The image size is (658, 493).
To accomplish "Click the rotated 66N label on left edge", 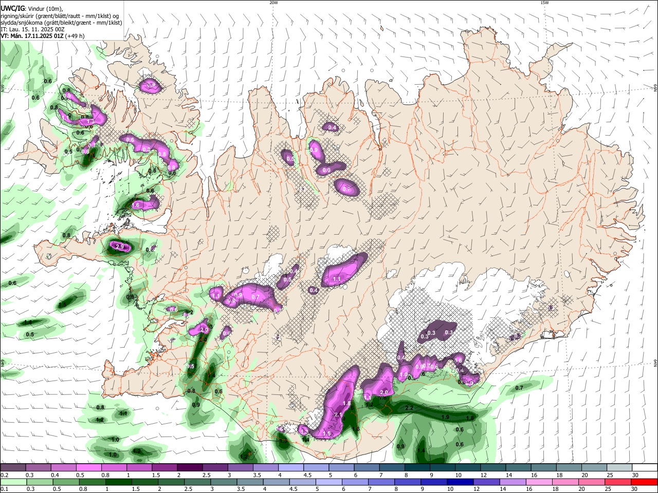I will (3, 89).
